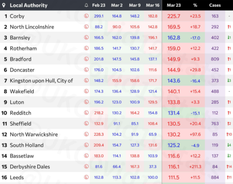Click the green down arrow for South Holland
The height and width of the screenshot is (184, 233).
pyautogui.click(x=229, y=145)
